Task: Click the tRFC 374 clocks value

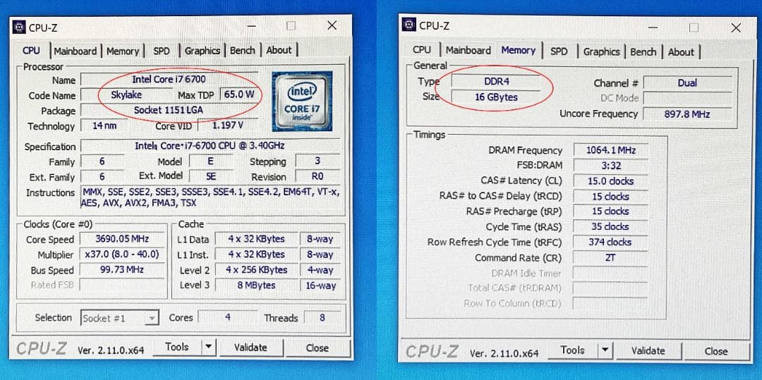Action: pyautogui.click(x=610, y=242)
